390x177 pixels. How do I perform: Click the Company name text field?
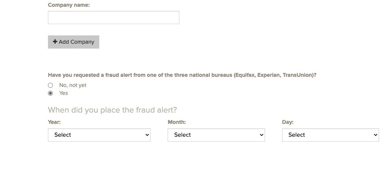tap(113, 18)
